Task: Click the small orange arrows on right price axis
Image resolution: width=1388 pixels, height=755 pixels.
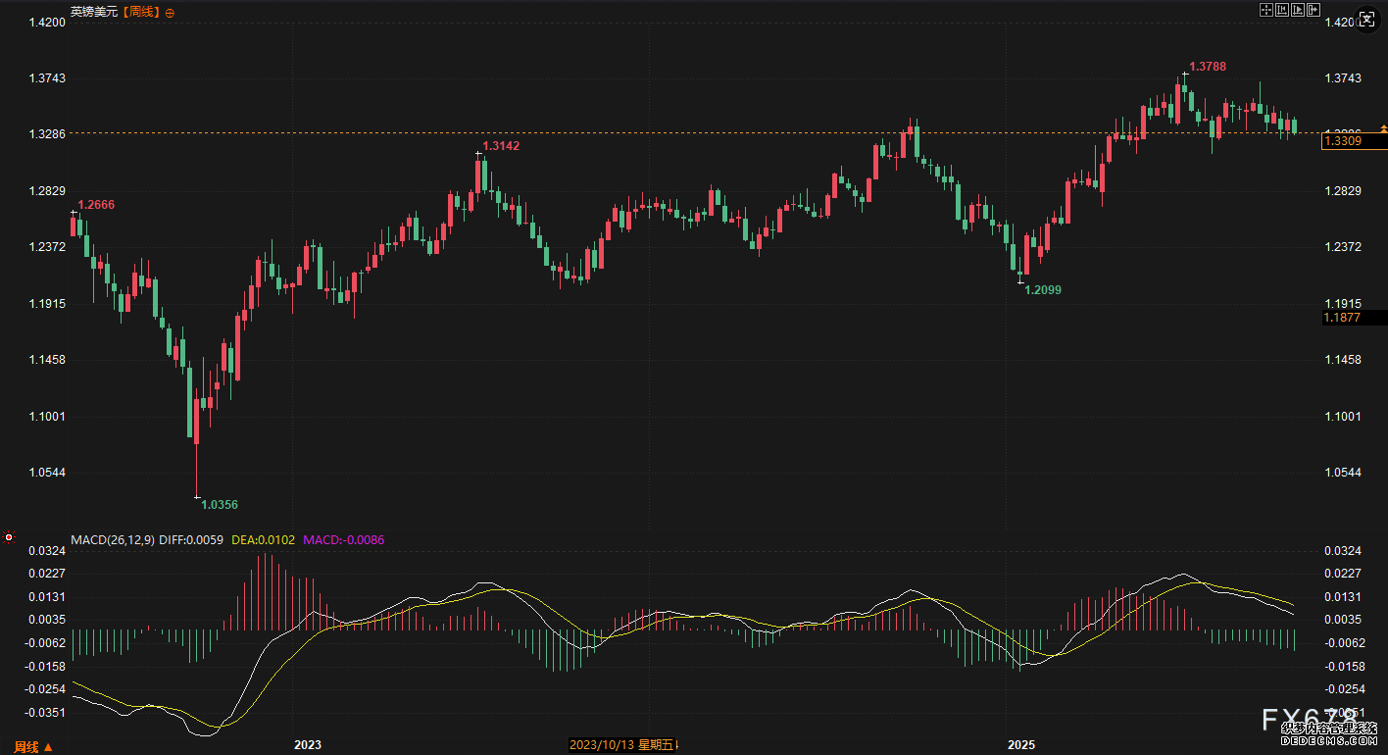Action: 1383,129
